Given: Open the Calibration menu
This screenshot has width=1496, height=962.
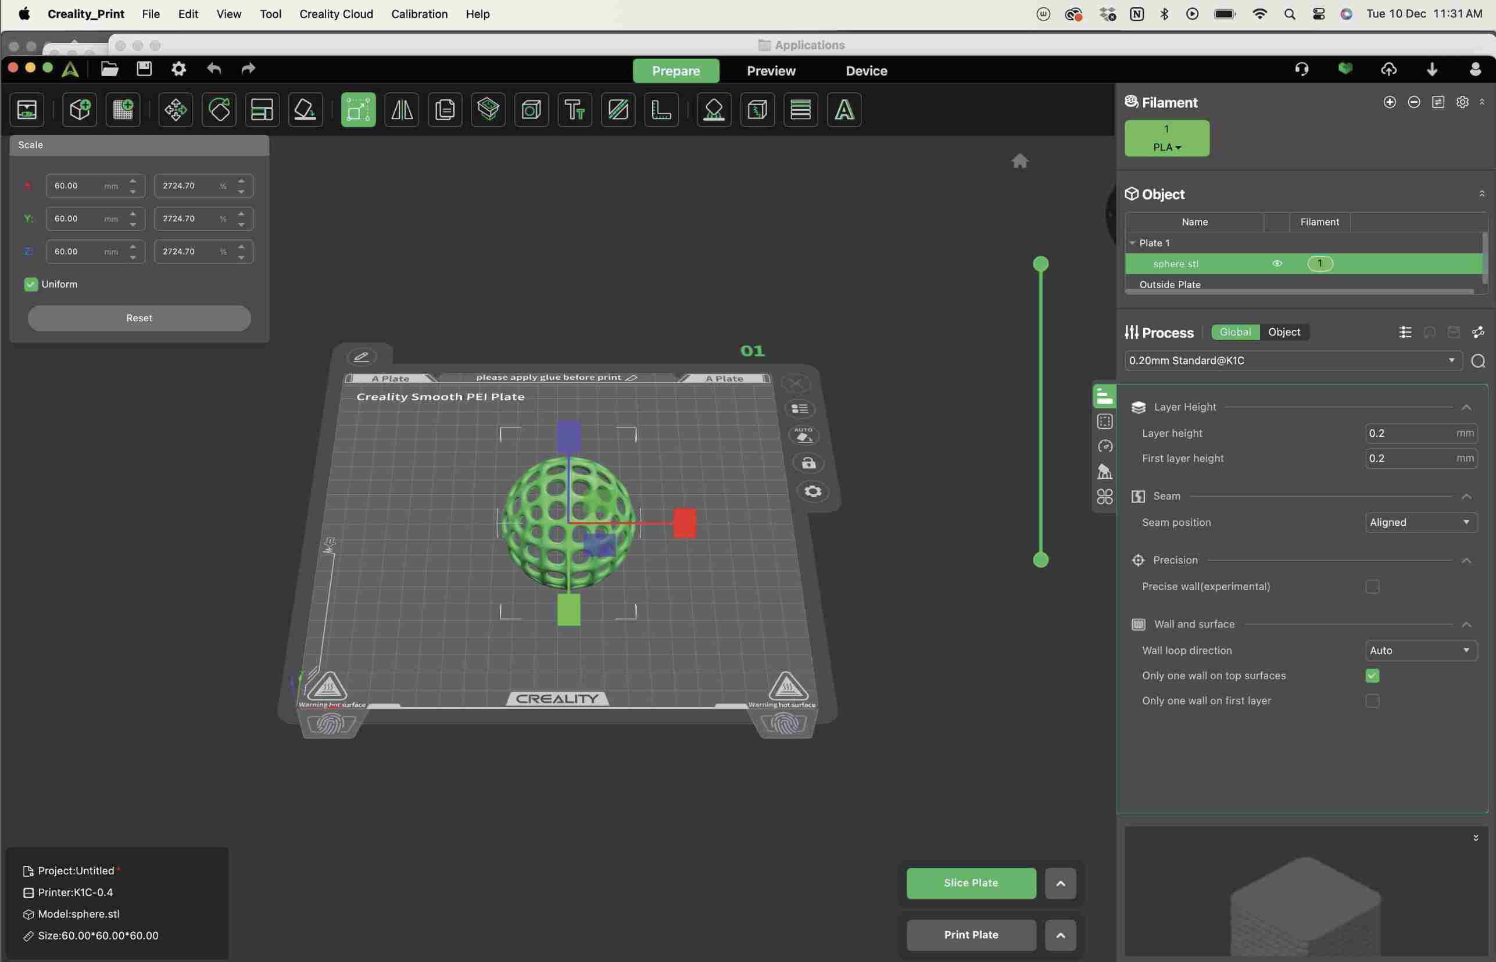Looking at the screenshot, I should click(419, 14).
